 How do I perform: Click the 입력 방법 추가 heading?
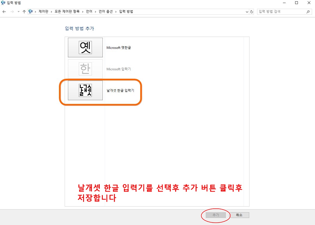click(80, 28)
